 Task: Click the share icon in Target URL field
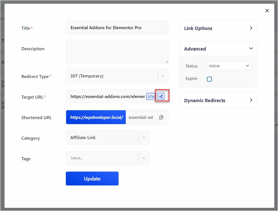(x=161, y=96)
